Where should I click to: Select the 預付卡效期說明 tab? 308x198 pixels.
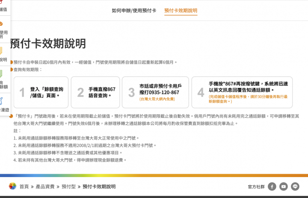[181, 11]
